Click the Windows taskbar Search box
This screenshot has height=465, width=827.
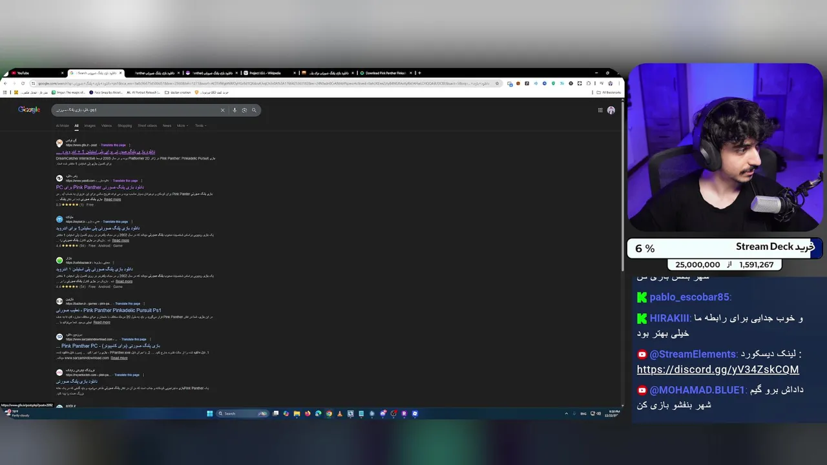click(x=242, y=413)
